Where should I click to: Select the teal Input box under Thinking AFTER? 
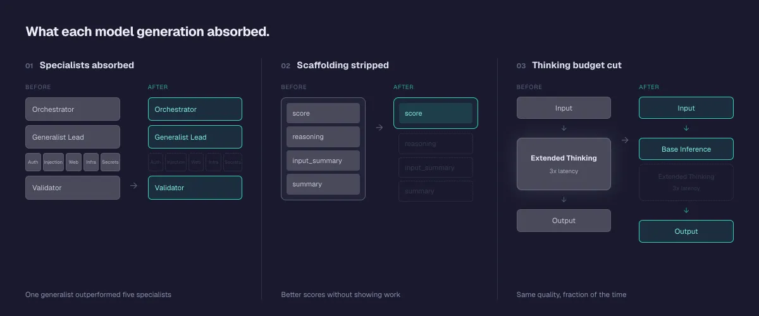coord(686,108)
